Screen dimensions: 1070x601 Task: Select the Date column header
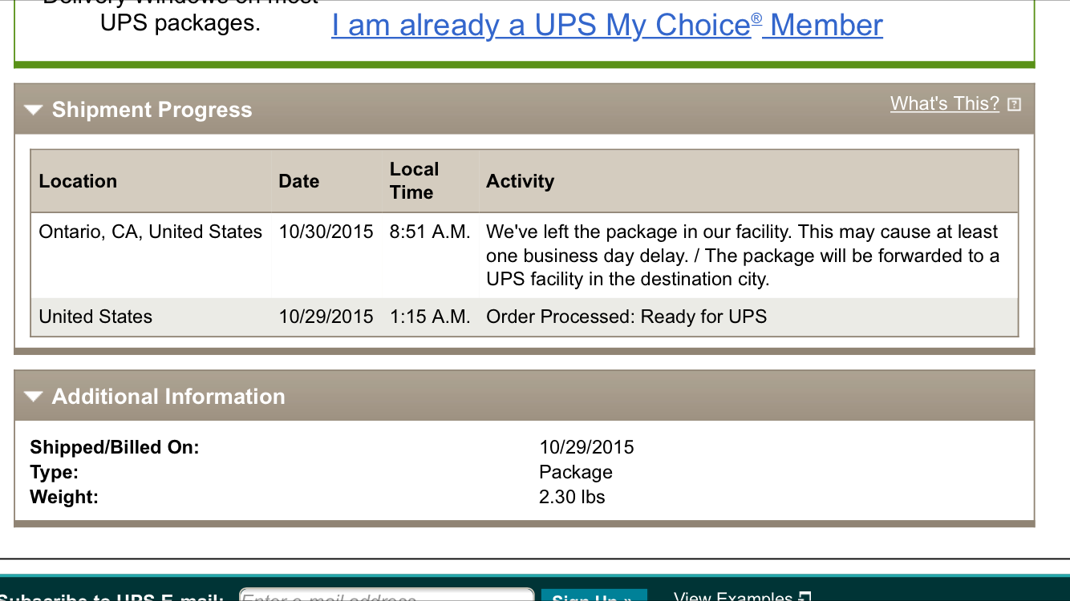299,181
